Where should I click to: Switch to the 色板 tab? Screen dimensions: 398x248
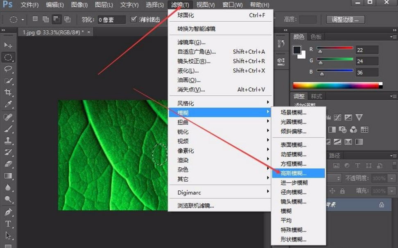315,36
